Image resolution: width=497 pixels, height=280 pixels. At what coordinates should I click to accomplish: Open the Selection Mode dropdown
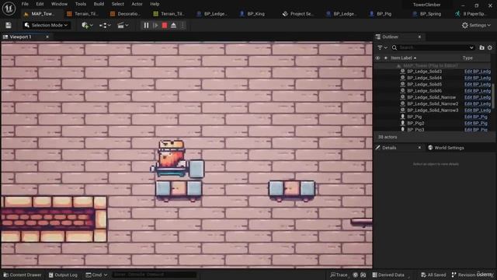[47, 25]
